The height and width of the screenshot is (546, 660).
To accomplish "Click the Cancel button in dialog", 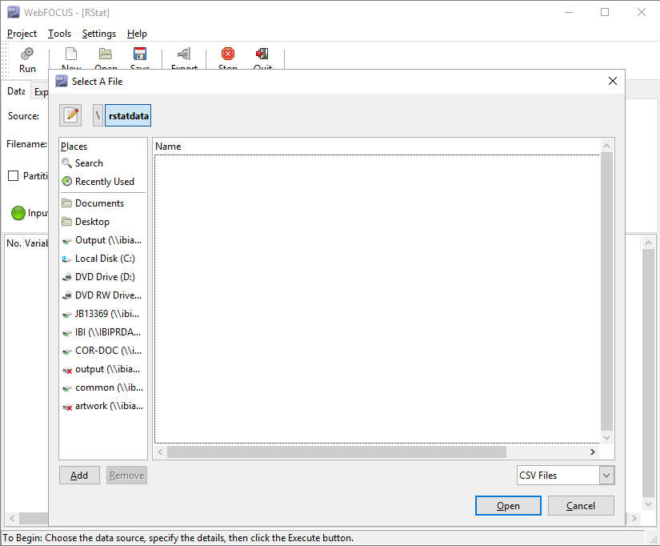I will point(581,505).
